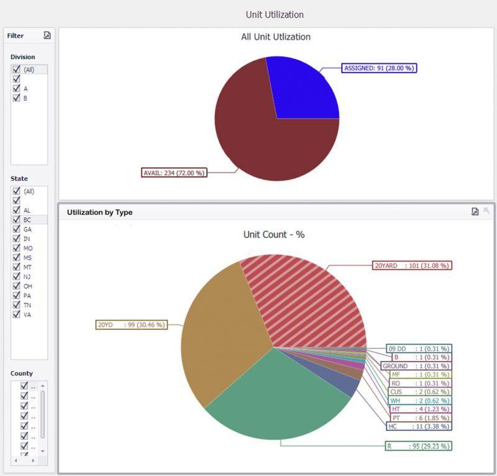Click the ASSIGNED: 91 pie label

pos(379,68)
